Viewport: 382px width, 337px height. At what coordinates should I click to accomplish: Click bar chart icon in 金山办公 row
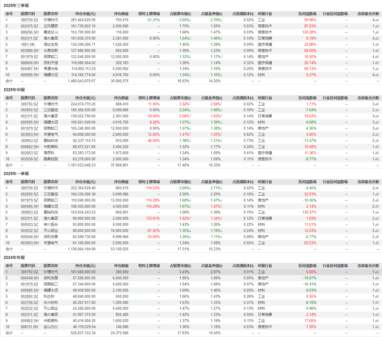[377, 327]
